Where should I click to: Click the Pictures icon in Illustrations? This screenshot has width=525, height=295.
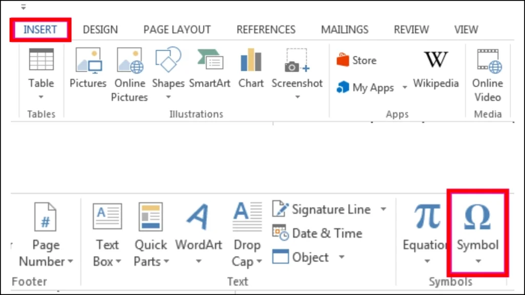[88, 61]
